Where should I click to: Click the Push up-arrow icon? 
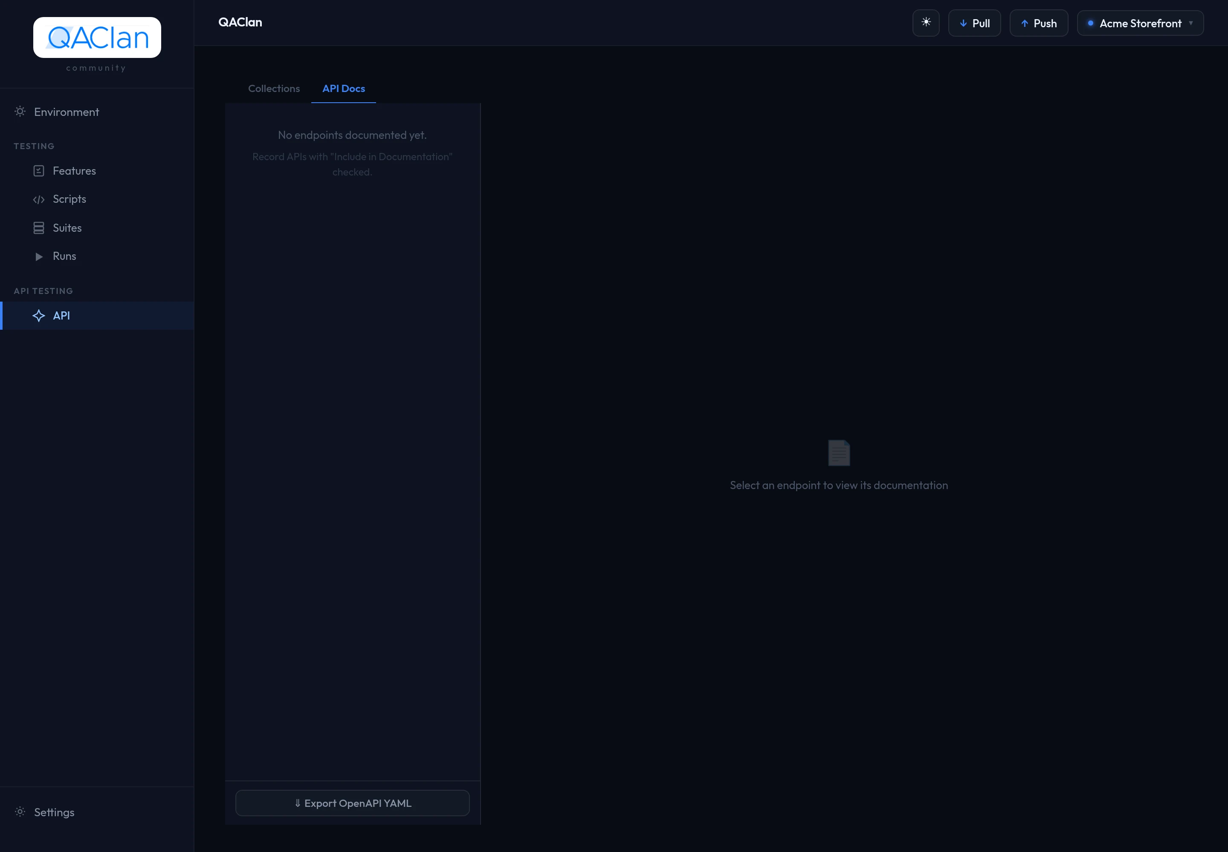tap(1025, 23)
